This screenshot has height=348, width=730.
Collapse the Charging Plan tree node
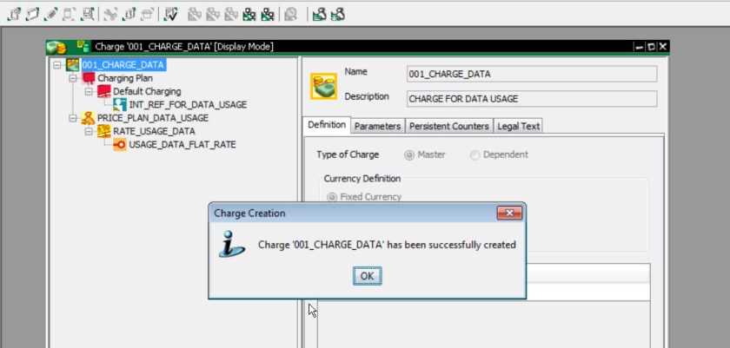(73, 78)
